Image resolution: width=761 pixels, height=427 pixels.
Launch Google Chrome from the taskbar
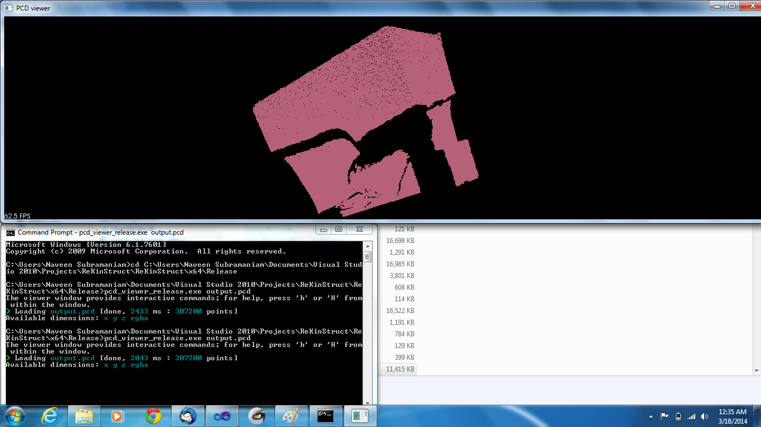pyautogui.click(x=153, y=415)
